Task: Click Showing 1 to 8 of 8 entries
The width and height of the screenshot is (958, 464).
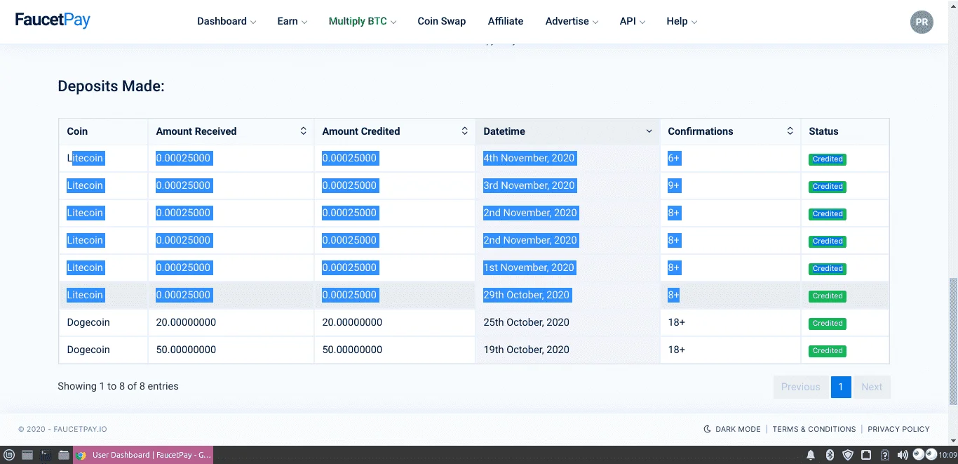Action: tap(118, 386)
